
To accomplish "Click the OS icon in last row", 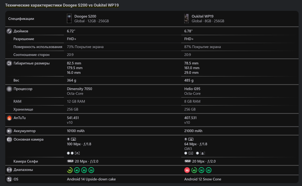I will (9, 179).
